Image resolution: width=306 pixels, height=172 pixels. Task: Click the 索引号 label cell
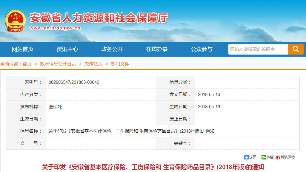[26, 82]
